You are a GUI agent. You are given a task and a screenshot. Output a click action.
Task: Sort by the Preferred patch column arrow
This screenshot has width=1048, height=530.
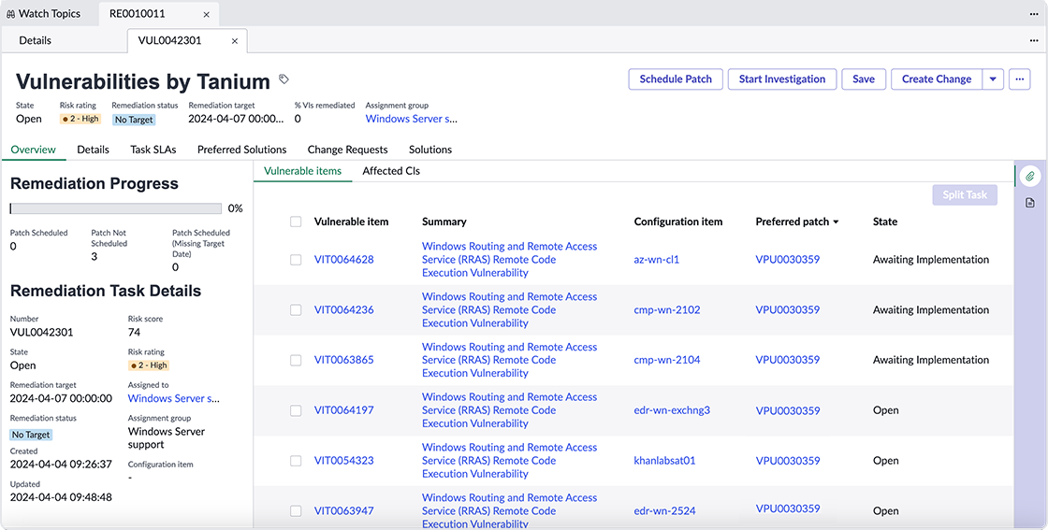[x=836, y=222]
